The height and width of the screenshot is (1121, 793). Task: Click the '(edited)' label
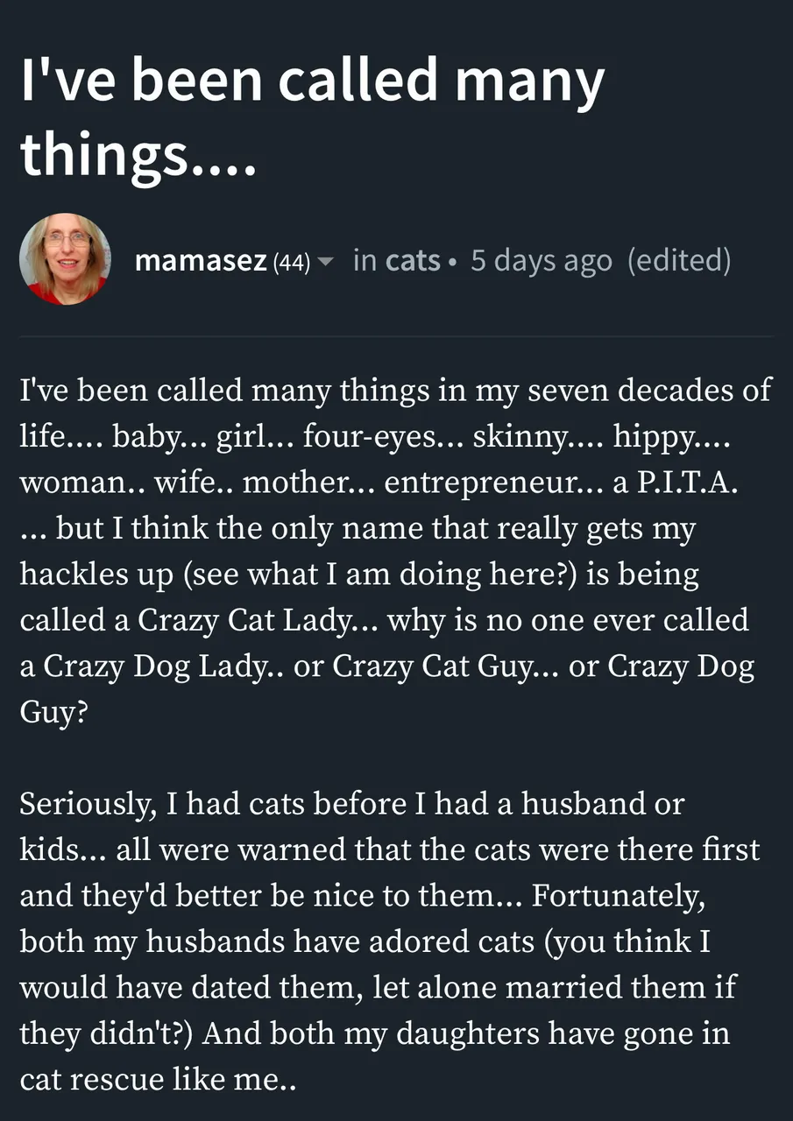[679, 261]
